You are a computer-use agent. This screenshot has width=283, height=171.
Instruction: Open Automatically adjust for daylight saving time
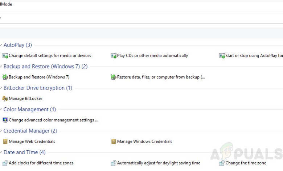coord(159,163)
